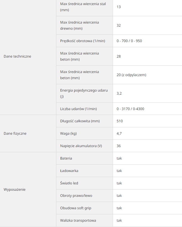Click the 'Ładowarka' equipment row label
The width and height of the screenshot is (182, 227).
tap(69, 171)
